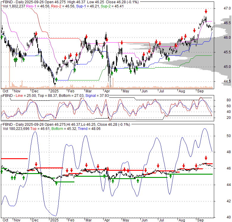The width and height of the screenshot is (232, 222).
Task: Click the FBND Daily 2025-09-26 header in the price chart
Action: coord(71,2)
